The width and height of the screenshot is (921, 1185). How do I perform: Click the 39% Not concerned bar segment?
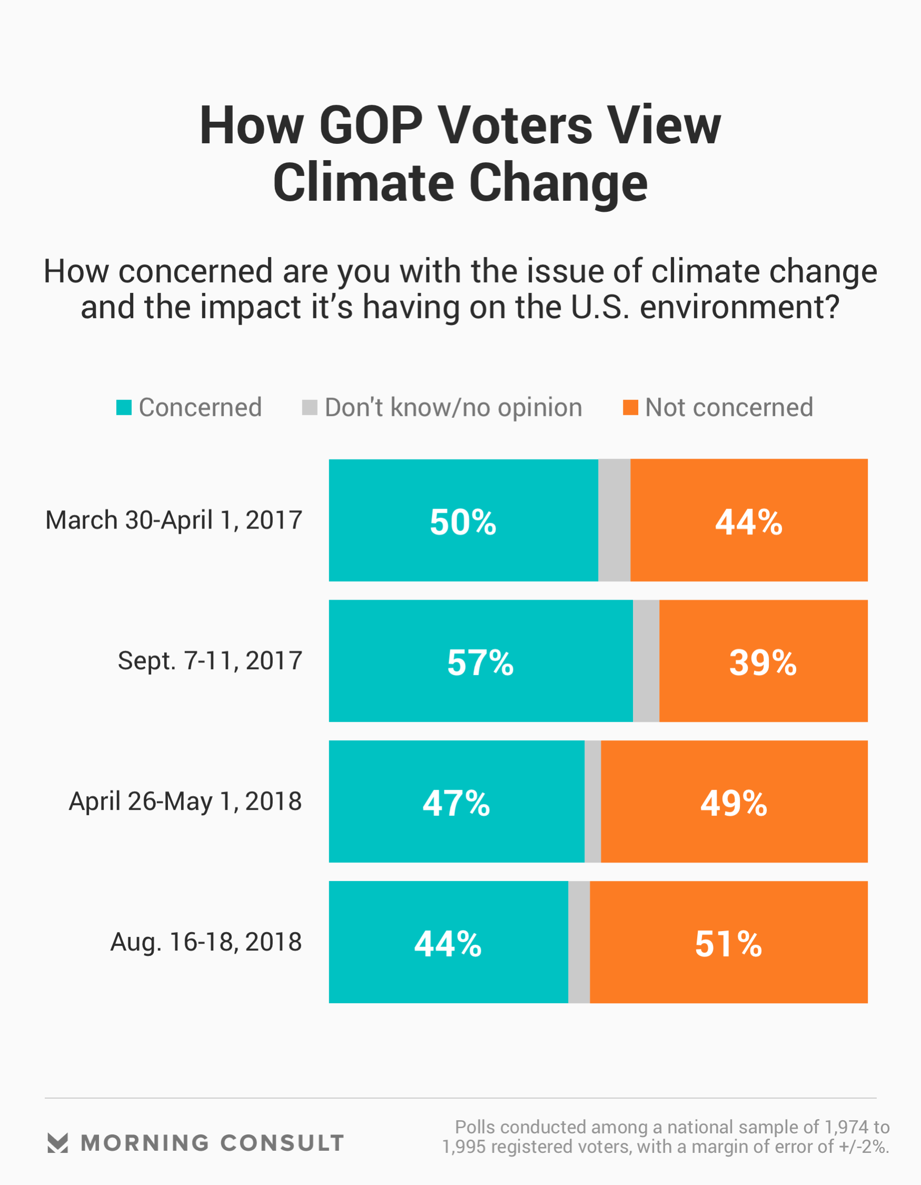pos(763,661)
